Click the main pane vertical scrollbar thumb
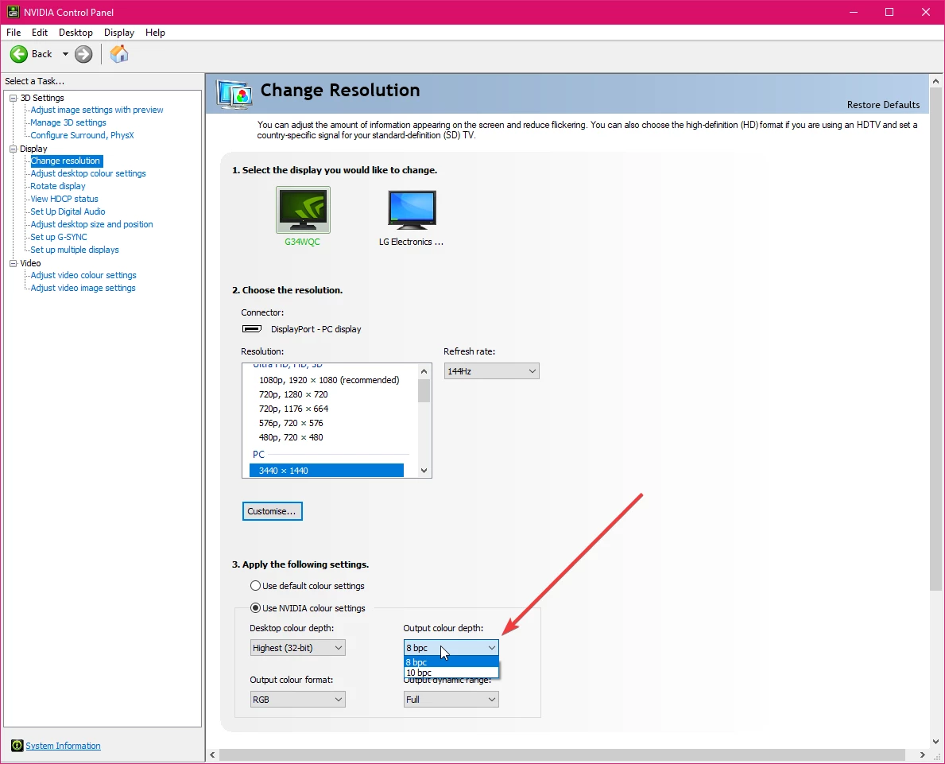This screenshot has width=945, height=764. pos(935,338)
